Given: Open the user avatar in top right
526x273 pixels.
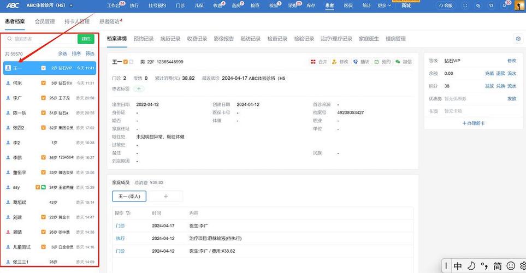Looking at the screenshot, I should (519, 5).
